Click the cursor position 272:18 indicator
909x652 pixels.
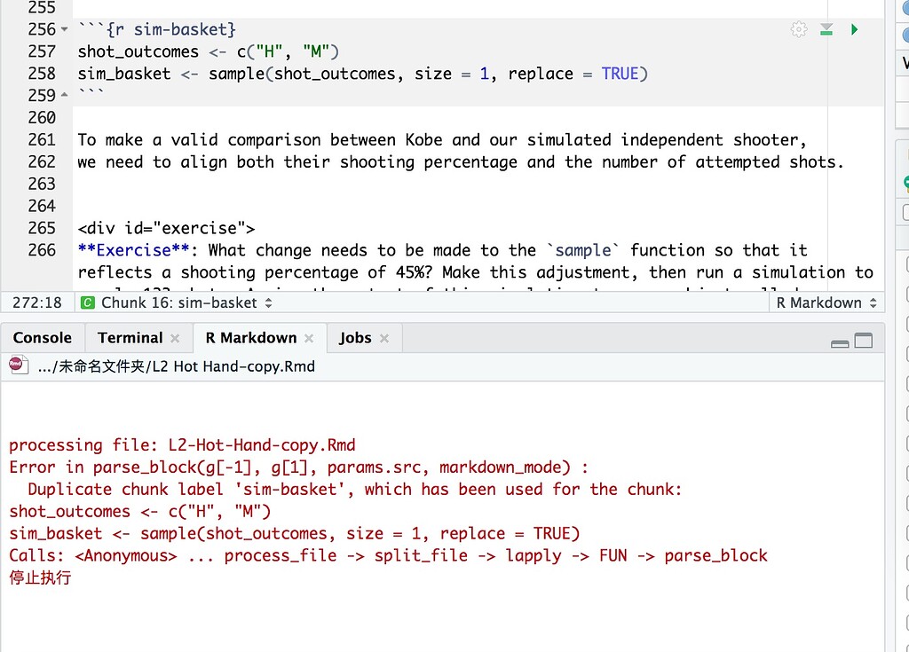[37, 302]
